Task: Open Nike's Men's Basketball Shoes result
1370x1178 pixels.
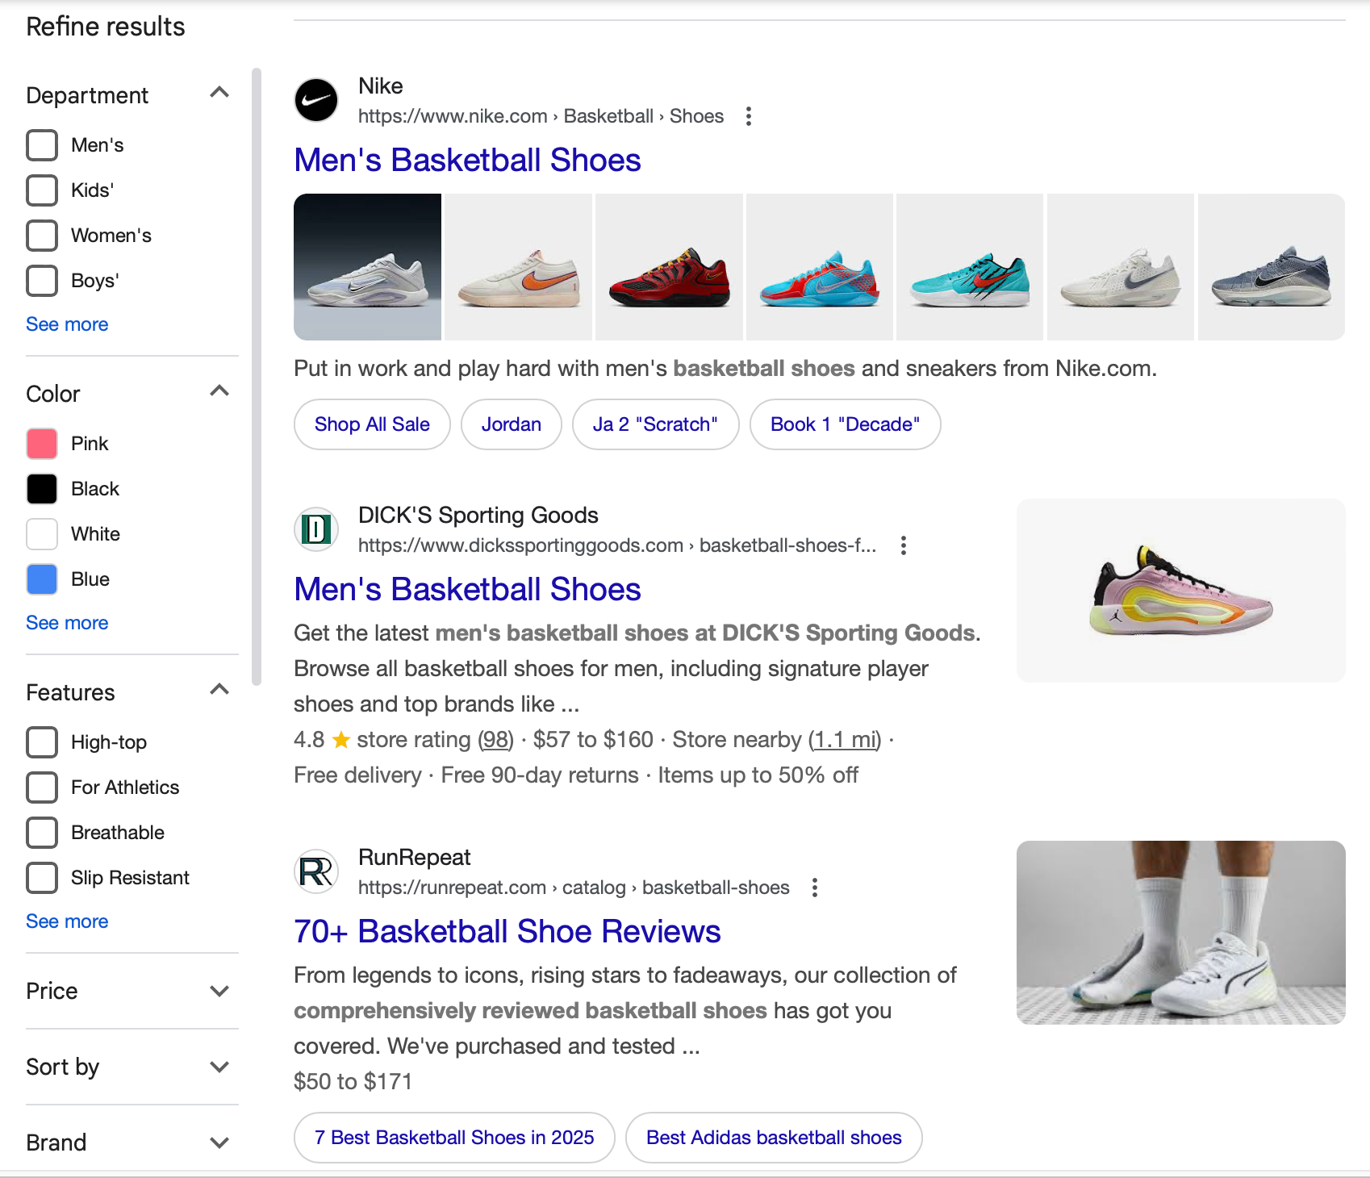Action: tap(467, 160)
